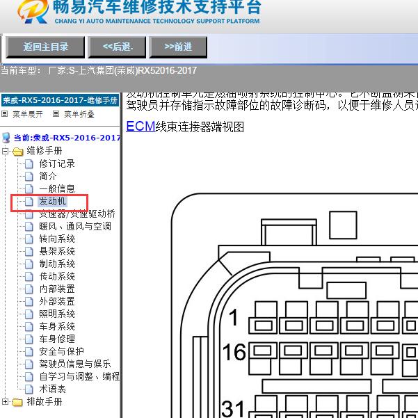Viewport: 418px width, 418px height.
Task: Open the 安全与保护 tree item
Action: (61, 352)
